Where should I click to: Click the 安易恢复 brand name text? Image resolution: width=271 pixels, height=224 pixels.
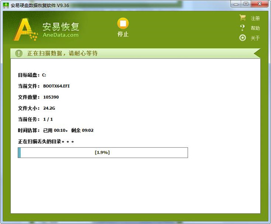tap(61, 27)
